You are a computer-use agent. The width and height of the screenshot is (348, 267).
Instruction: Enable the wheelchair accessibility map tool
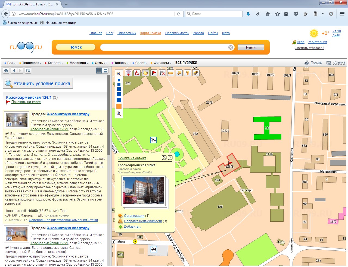[137, 73]
